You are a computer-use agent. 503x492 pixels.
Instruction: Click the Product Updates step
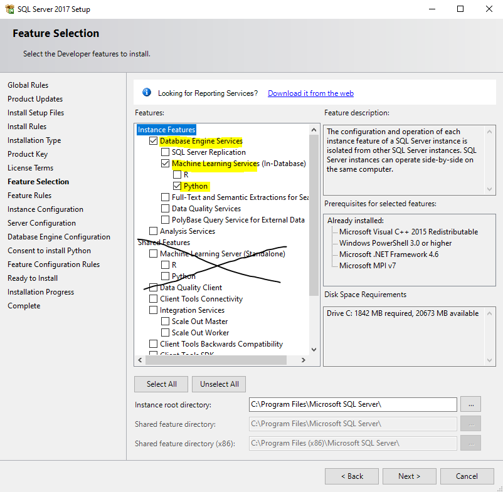(x=35, y=99)
